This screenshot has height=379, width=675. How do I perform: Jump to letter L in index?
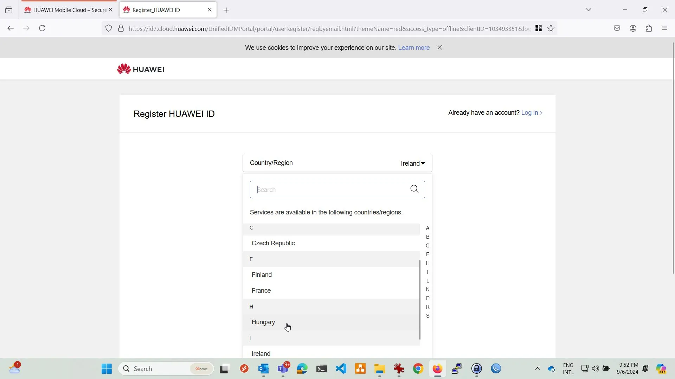tap(427, 281)
